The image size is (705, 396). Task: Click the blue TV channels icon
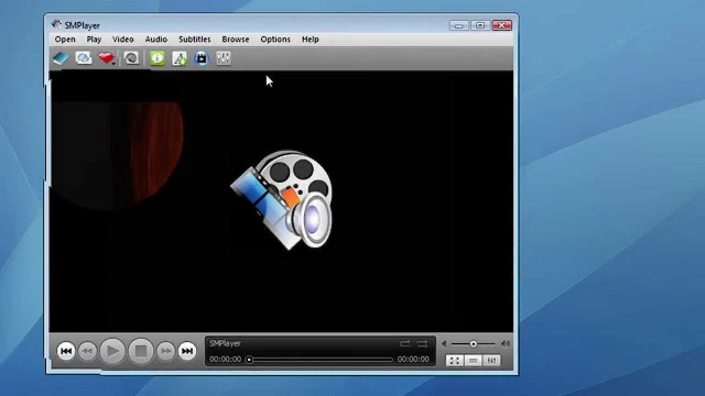[202, 58]
